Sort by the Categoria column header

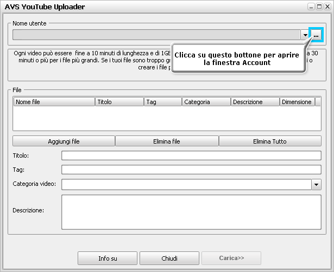coord(206,102)
